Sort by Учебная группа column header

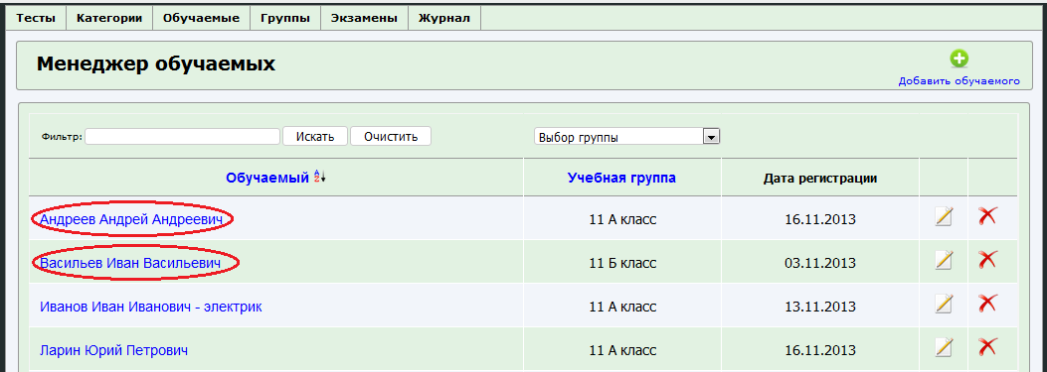click(x=621, y=178)
